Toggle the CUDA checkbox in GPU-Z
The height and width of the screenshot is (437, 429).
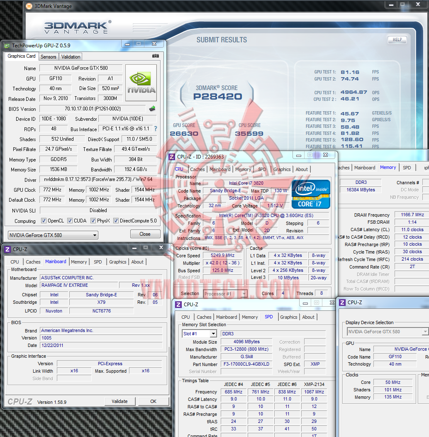click(70, 221)
